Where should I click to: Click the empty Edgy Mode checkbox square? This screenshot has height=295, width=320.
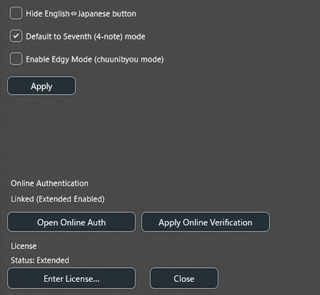point(16,59)
